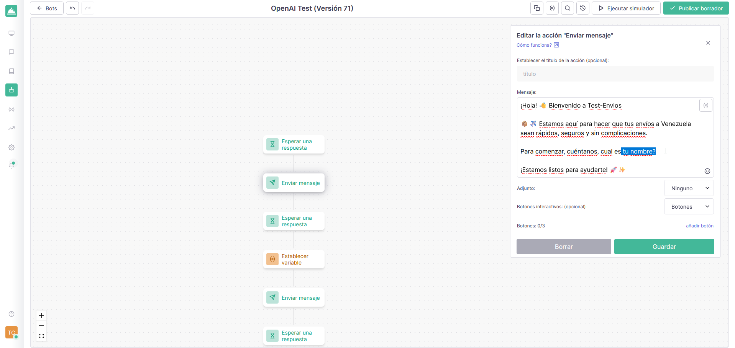Open the Botones interactivos dropdown

pos(689,206)
